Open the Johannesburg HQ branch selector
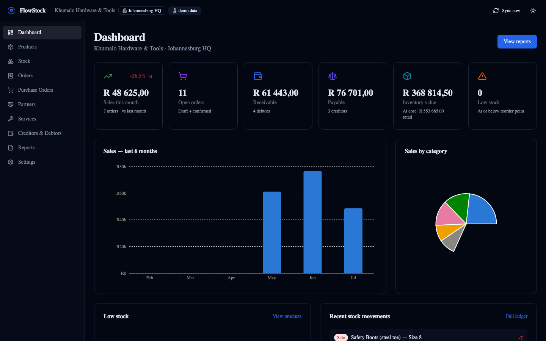Image resolution: width=546 pixels, height=341 pixels. 142,11
